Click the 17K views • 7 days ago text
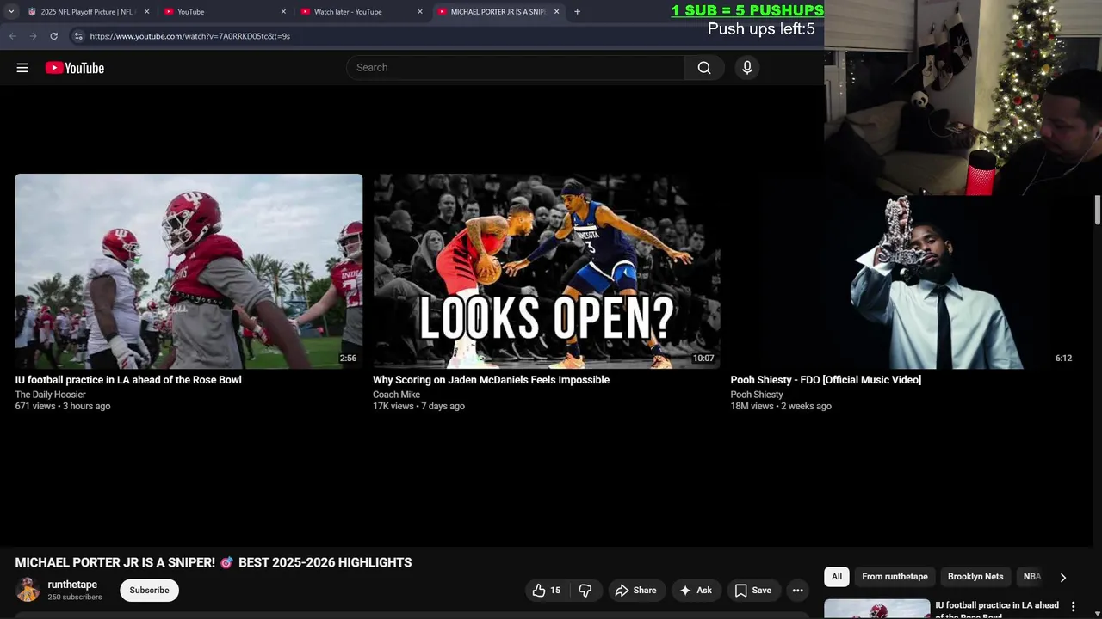 coord(418,406)
